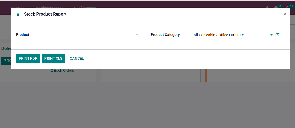This screenshot has width=295, height=128.
Task: Open the Reporting menu
Action: tap(17, 7)
